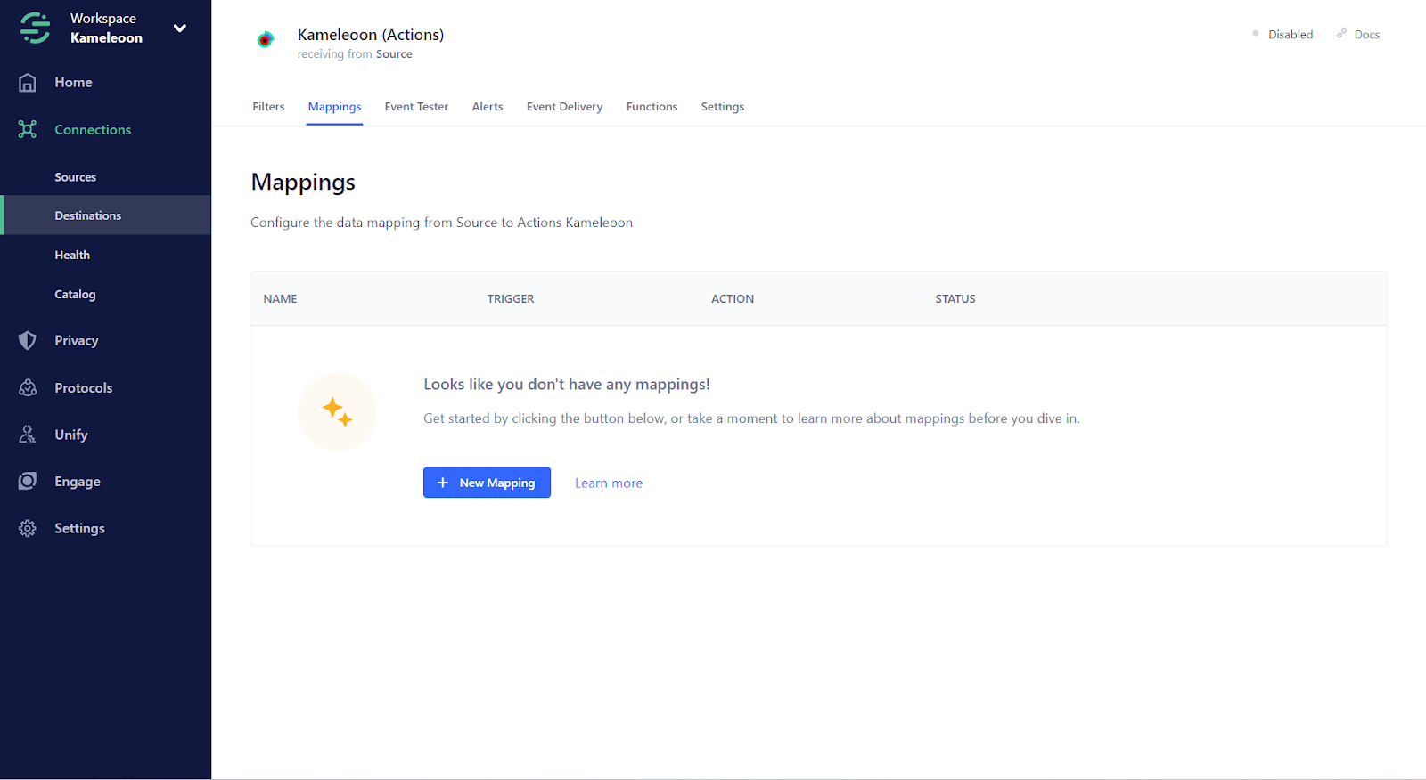Screen dimensions: 1426x780
Task: Open the Engage section
Action: click(77, 482)
